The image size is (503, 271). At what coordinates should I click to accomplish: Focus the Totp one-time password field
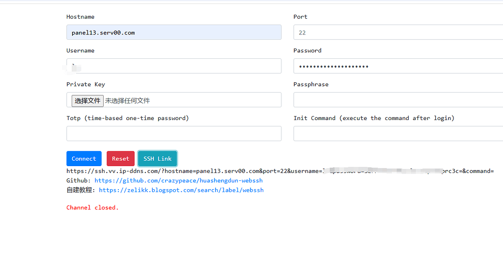(x=174, y=133)
